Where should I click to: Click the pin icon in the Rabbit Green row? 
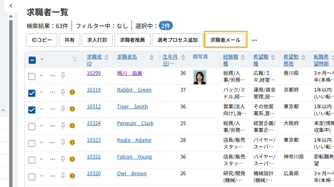pos(63,92)
